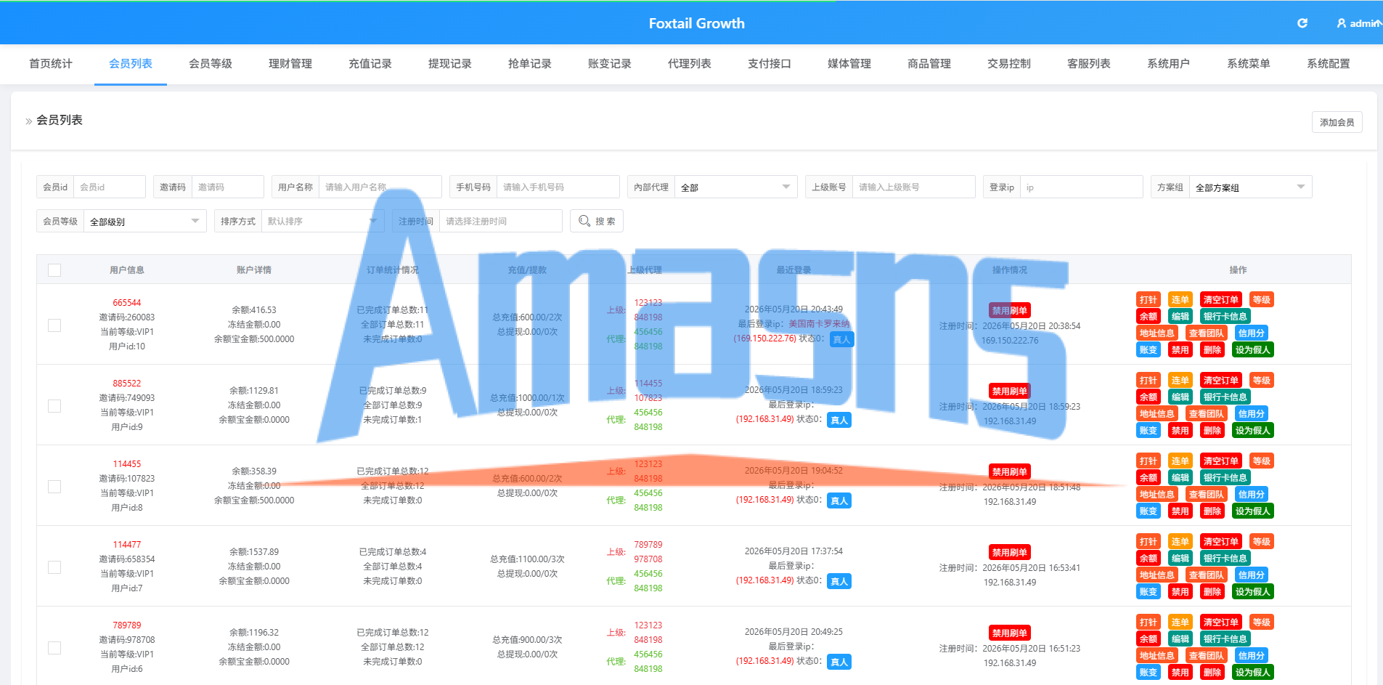Click 地址信息 for user 114477
Screen dimensions: 1383x685
point(1157,575)
